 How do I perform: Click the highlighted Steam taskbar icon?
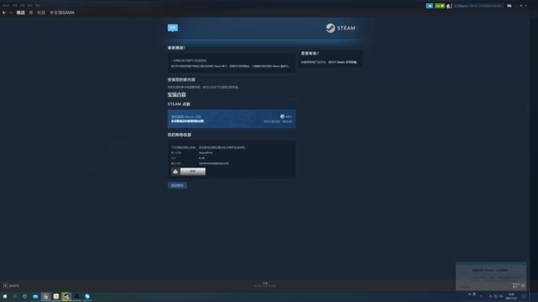click(67, 296)
